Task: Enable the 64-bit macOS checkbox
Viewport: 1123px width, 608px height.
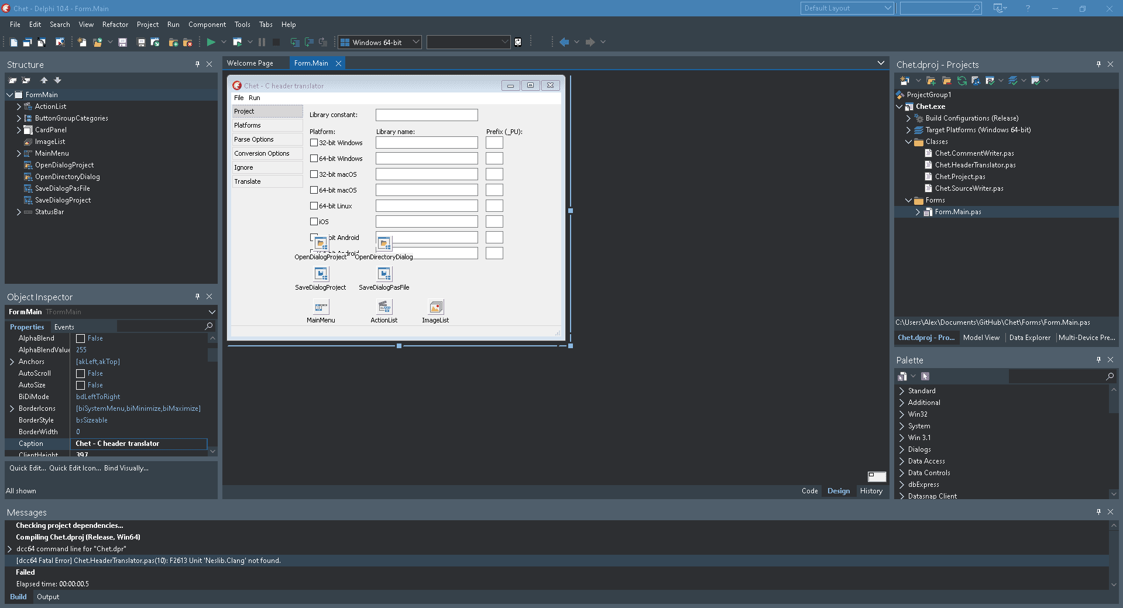Action: [314, 190]
